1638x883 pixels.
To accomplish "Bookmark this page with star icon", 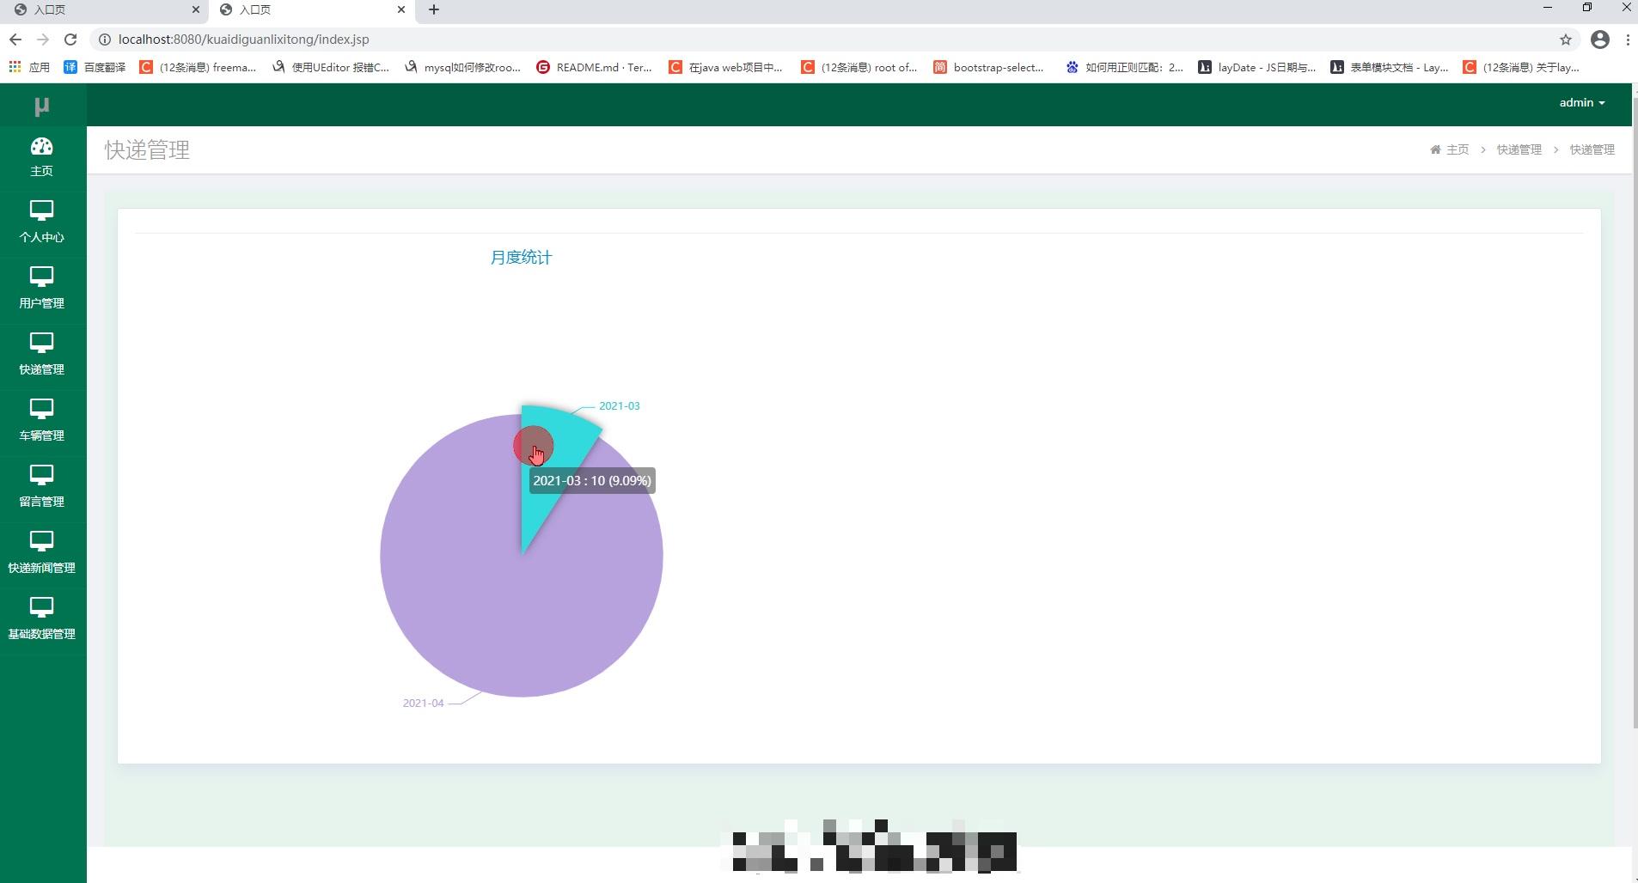I will [x=1566, y=40].
